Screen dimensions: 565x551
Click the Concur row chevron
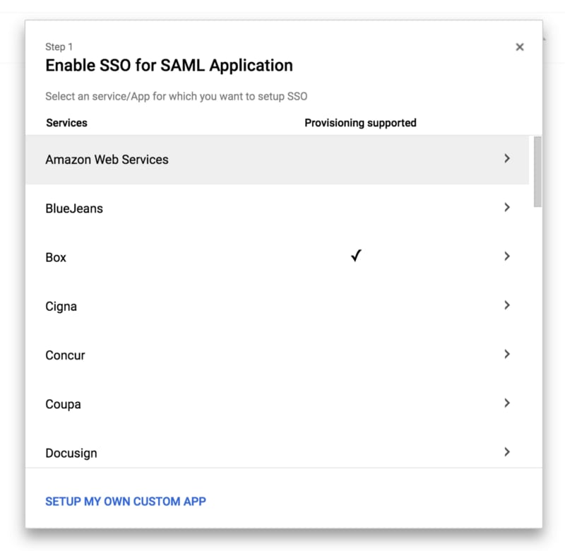pyautogui.click(x=507, y=354)
